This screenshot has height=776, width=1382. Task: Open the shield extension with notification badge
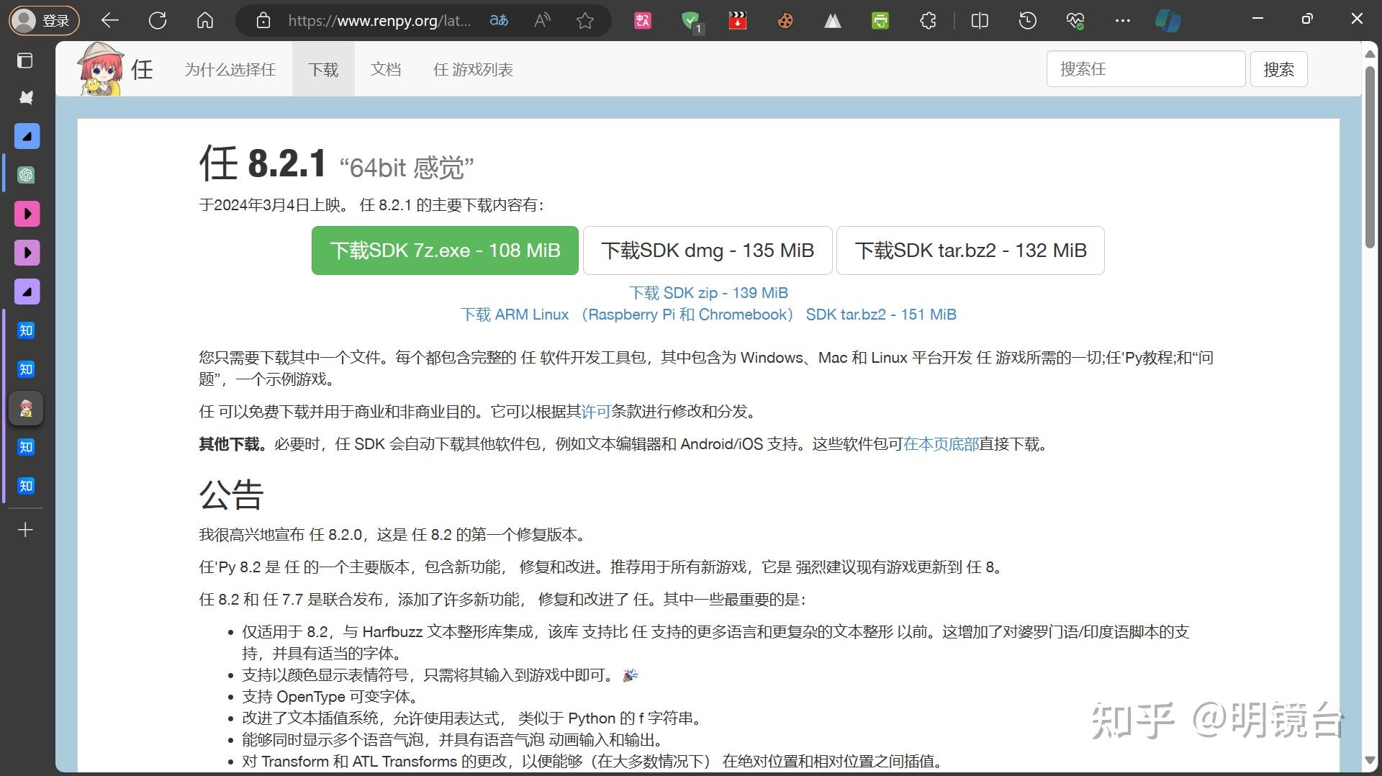691,20
